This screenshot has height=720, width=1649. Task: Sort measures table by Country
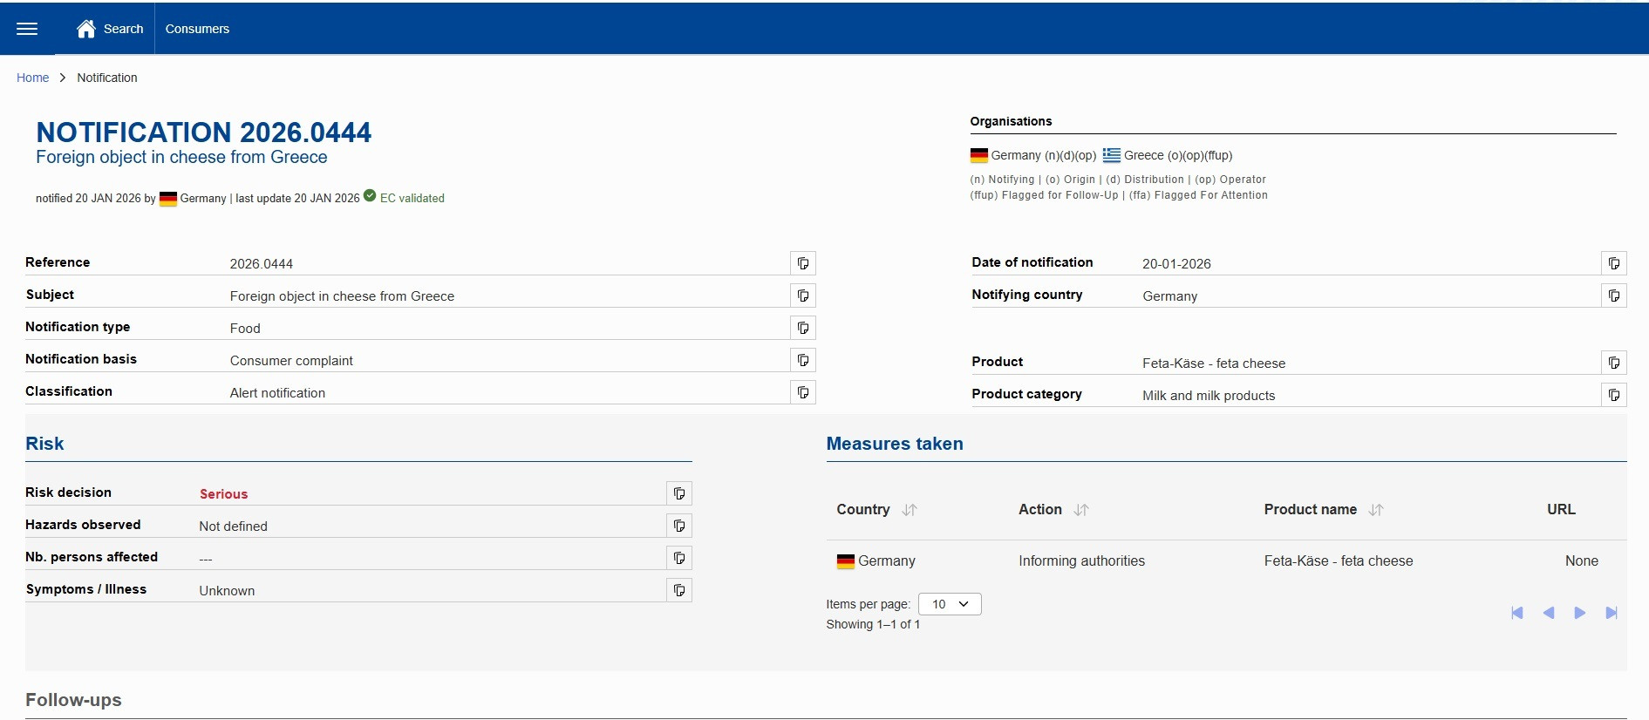click(910, 510)
